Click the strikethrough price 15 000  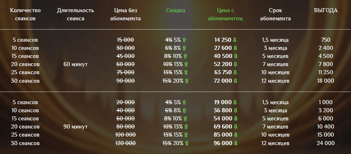pos(125,40)
